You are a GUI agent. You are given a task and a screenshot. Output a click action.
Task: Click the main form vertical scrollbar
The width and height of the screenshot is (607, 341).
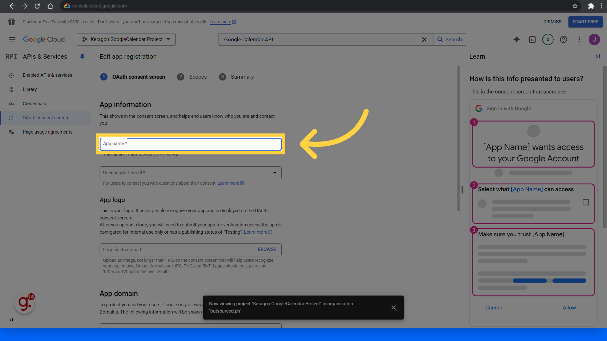tap(458, 138)
